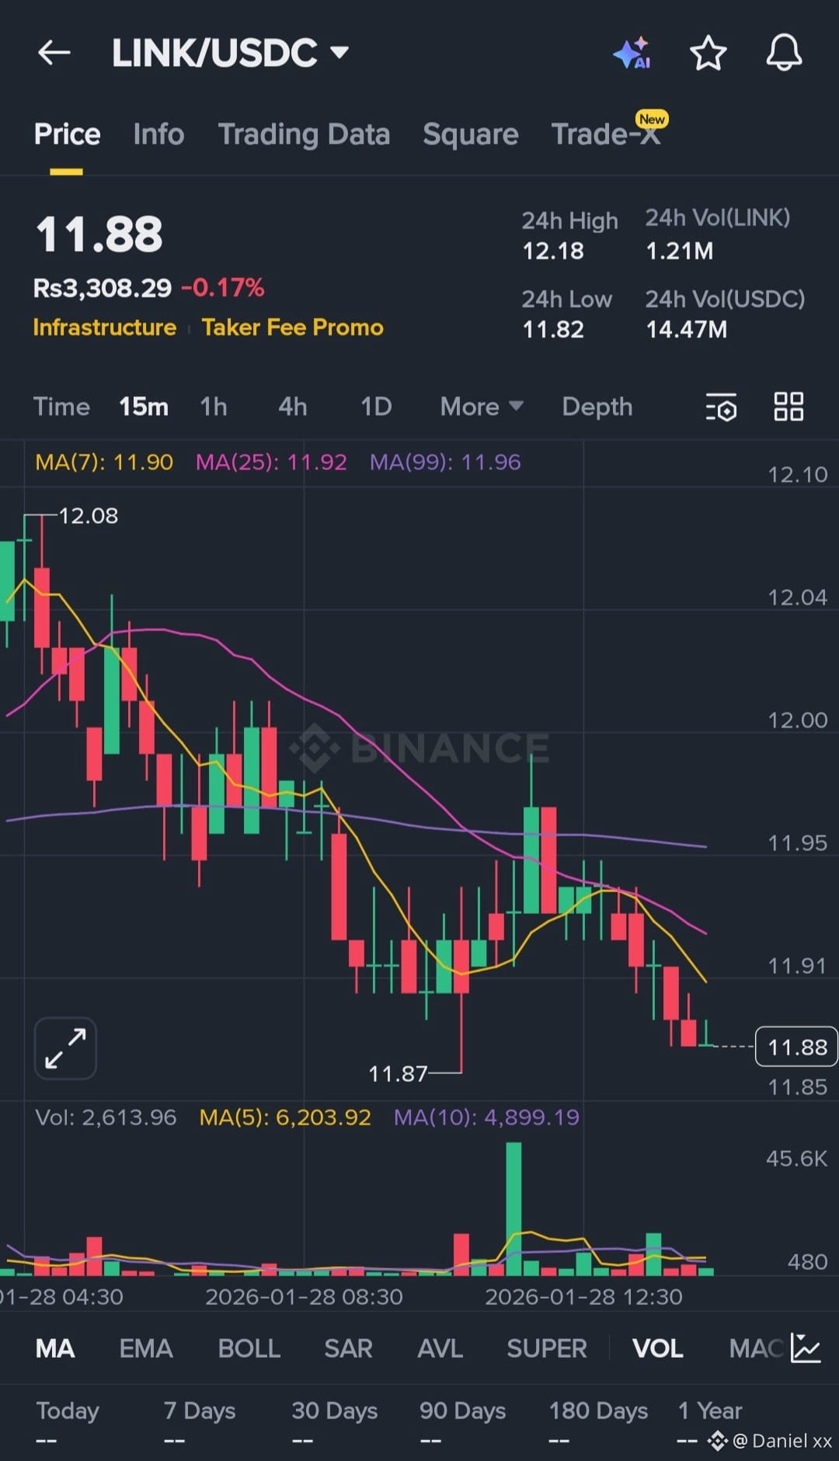The image size is (839, 1461).
Task: Tap the 24h Low value 11.82
Action: (x=553, y=330)
